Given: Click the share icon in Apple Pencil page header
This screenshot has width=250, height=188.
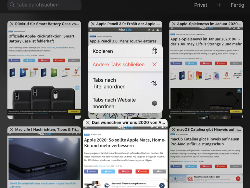Looking at the screenshot, I should (x=149, y=30).
